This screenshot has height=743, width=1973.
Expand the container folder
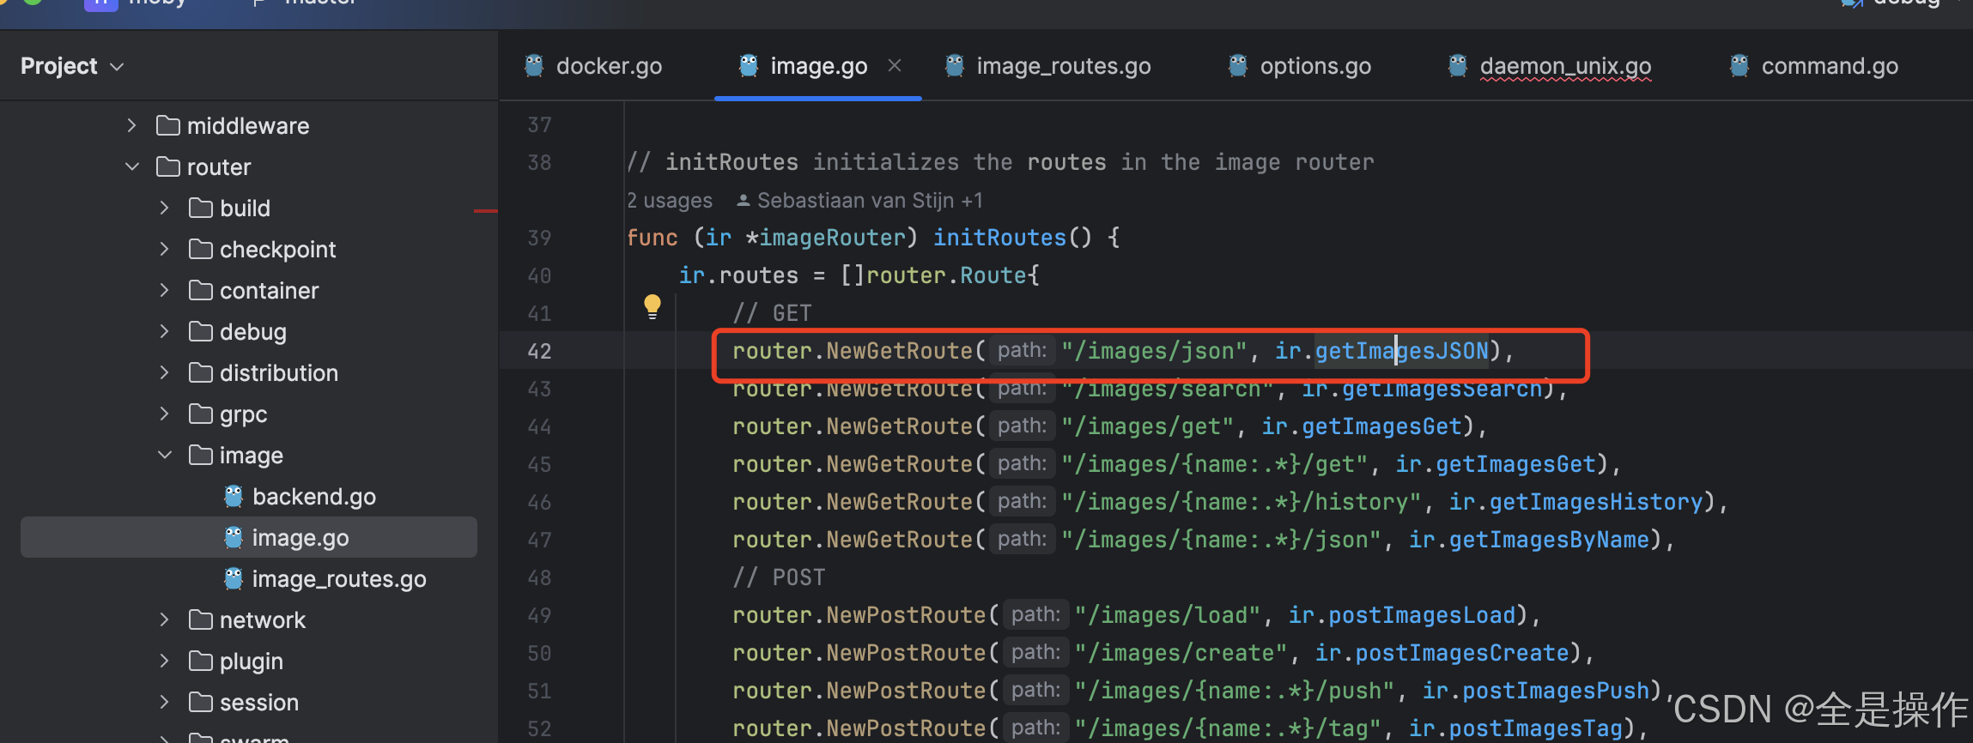(164, 290)
